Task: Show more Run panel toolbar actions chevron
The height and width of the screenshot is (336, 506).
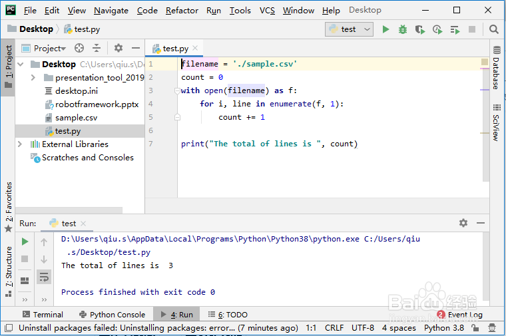Action: [25, 299]
